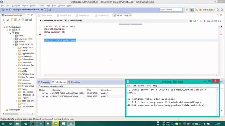This screenshot has height=126, width=225.
Task: Open the Script menu
Action: [41, 6]
